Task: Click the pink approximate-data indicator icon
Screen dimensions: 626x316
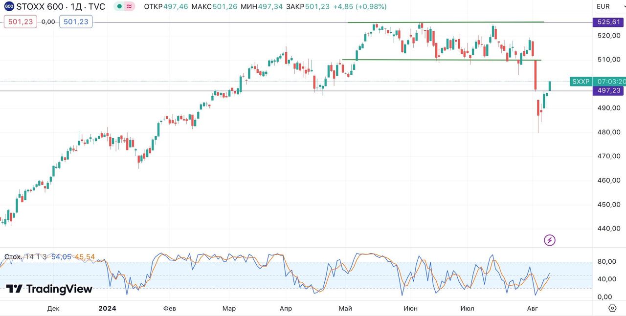Action: [x=129, y=7]
